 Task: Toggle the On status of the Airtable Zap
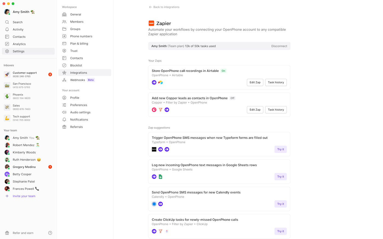(x=224, y=71)
